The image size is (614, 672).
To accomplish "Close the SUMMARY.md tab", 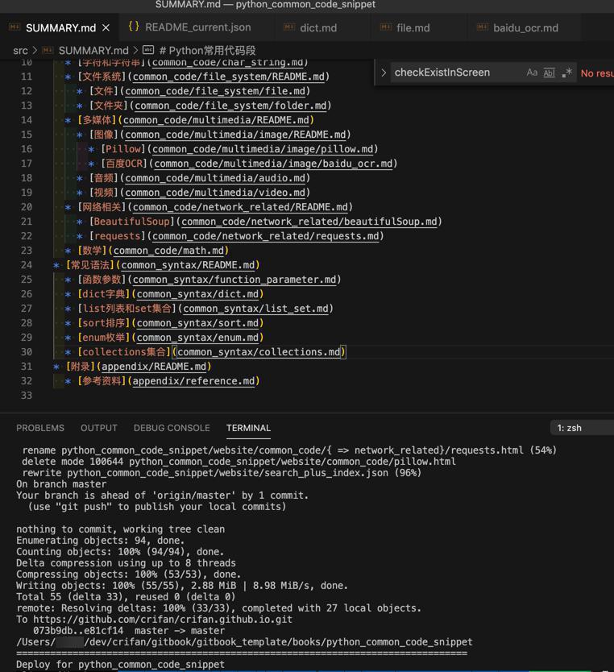I will click(x=106, y=27).
